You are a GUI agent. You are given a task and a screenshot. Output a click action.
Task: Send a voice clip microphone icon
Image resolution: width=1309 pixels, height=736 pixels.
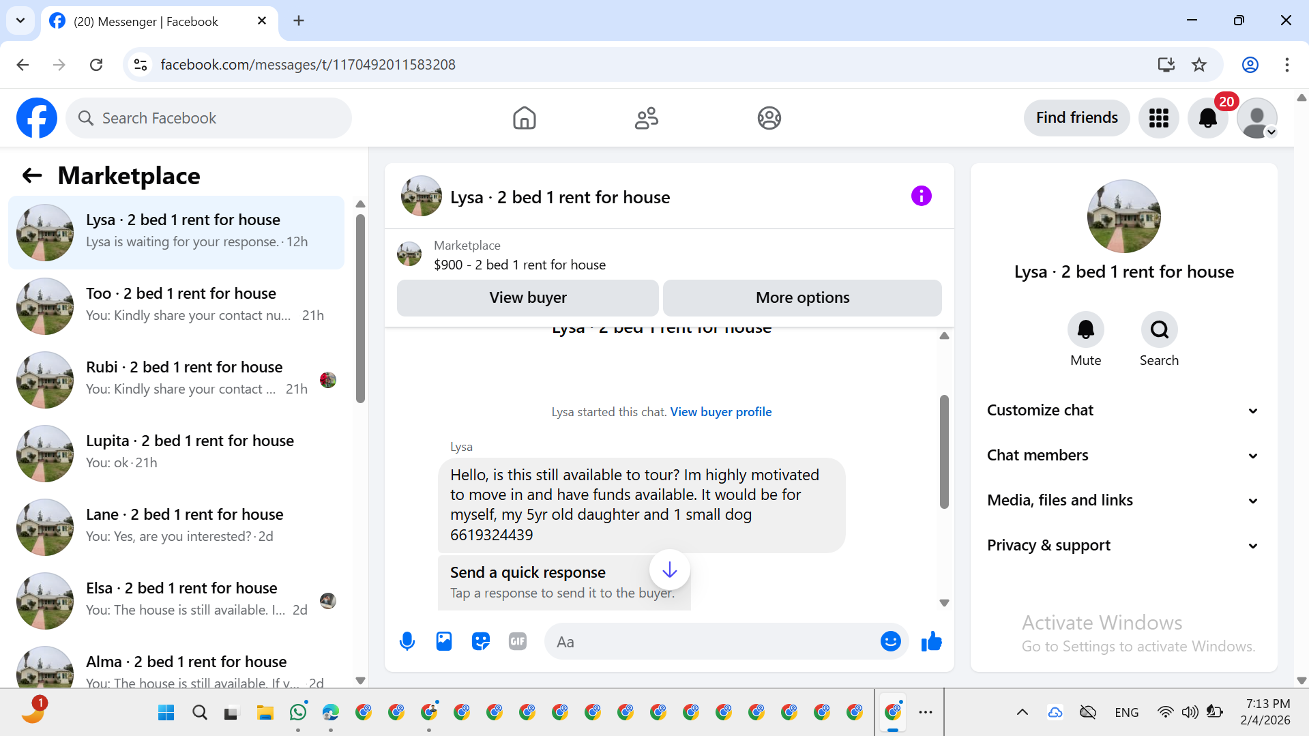[407, 642]
